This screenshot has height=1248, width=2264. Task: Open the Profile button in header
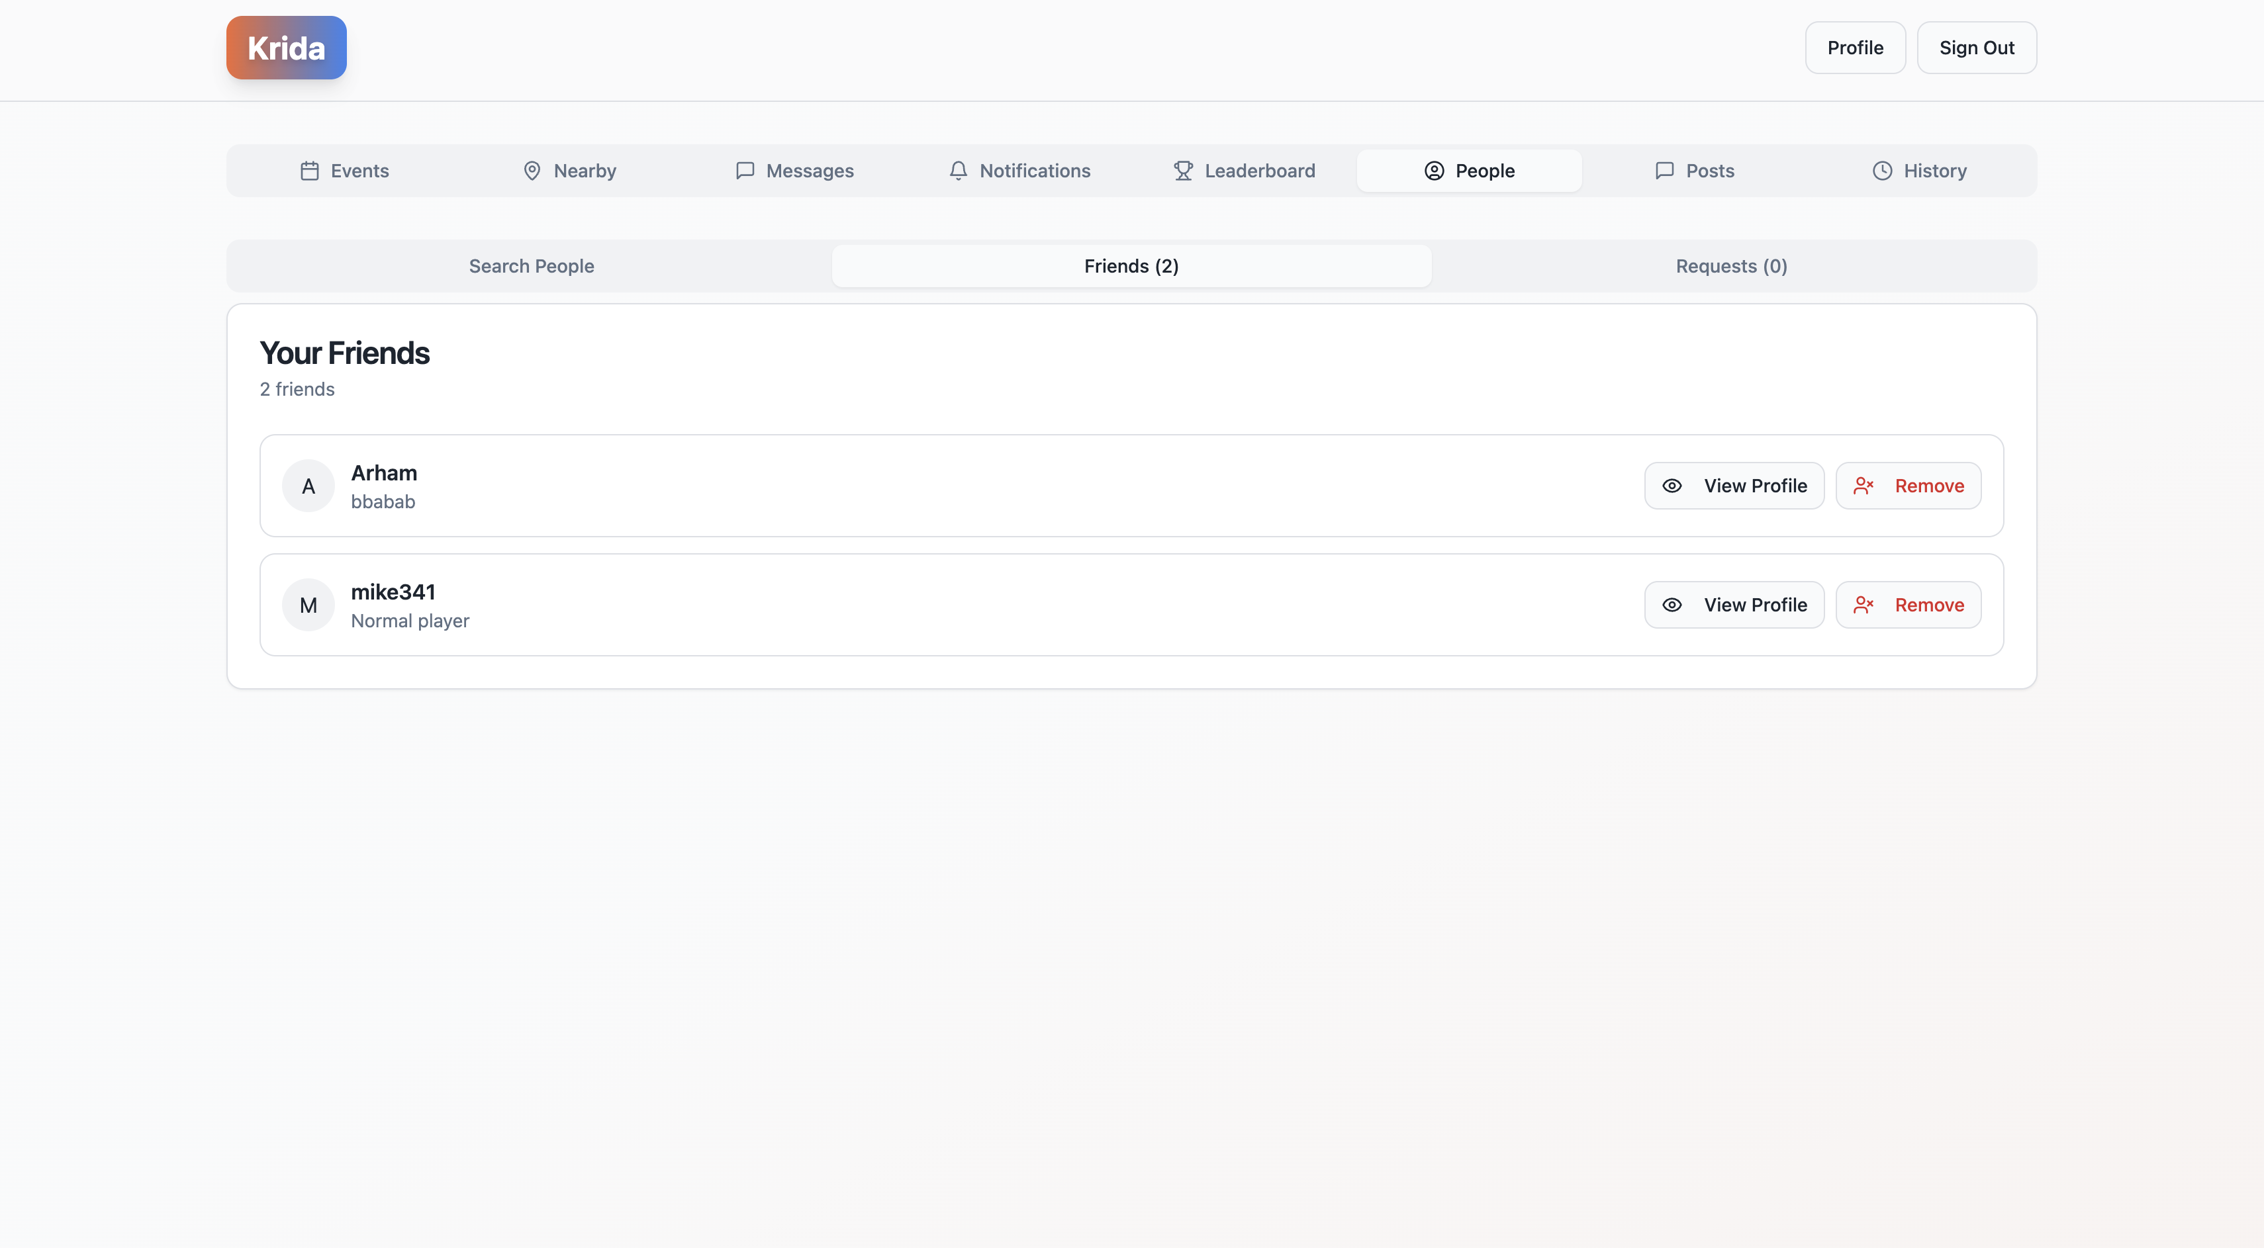click(1854, 48)
